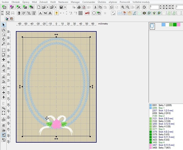Open the Pomocník menu

(125, 2)
